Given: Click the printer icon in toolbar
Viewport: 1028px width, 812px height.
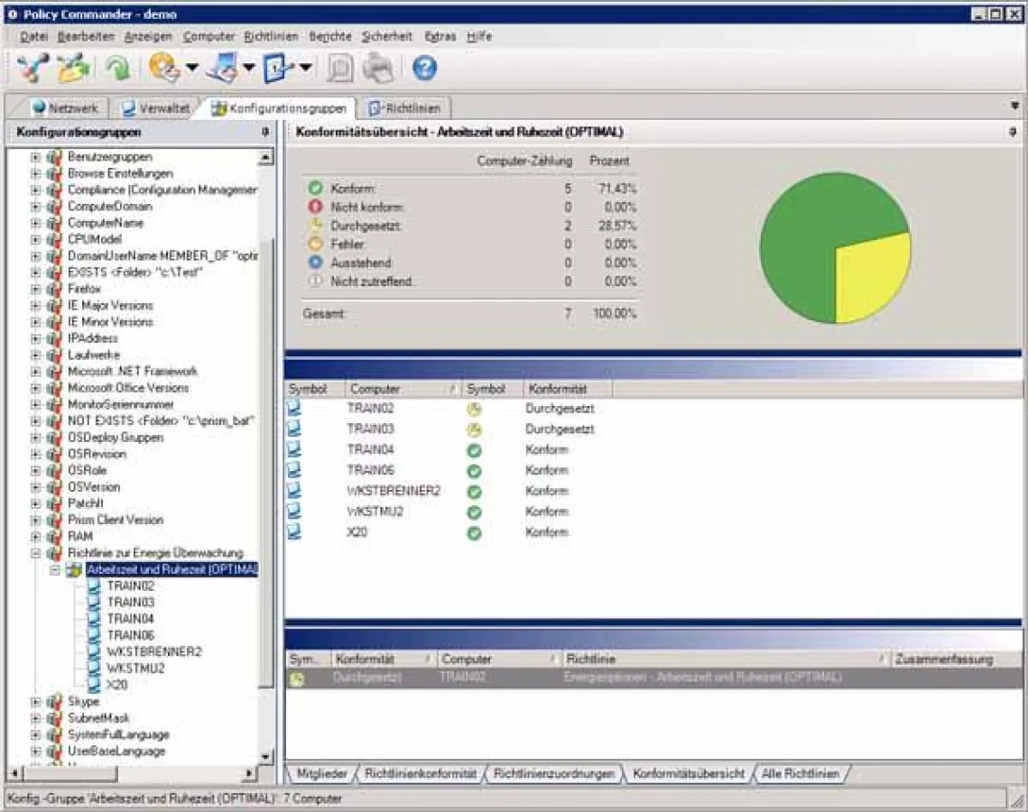Looking at the screenshot, I should (378, 69).
